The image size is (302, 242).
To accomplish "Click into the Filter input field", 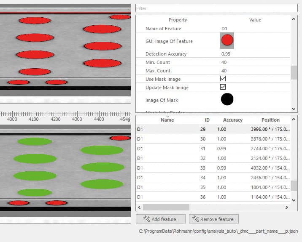I will click(x=216, y=8).
